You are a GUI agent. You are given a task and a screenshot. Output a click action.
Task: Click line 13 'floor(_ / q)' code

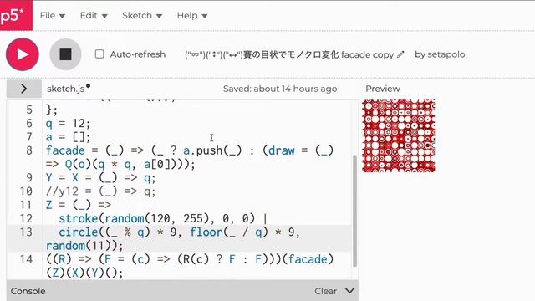click(x=228, y=232)
